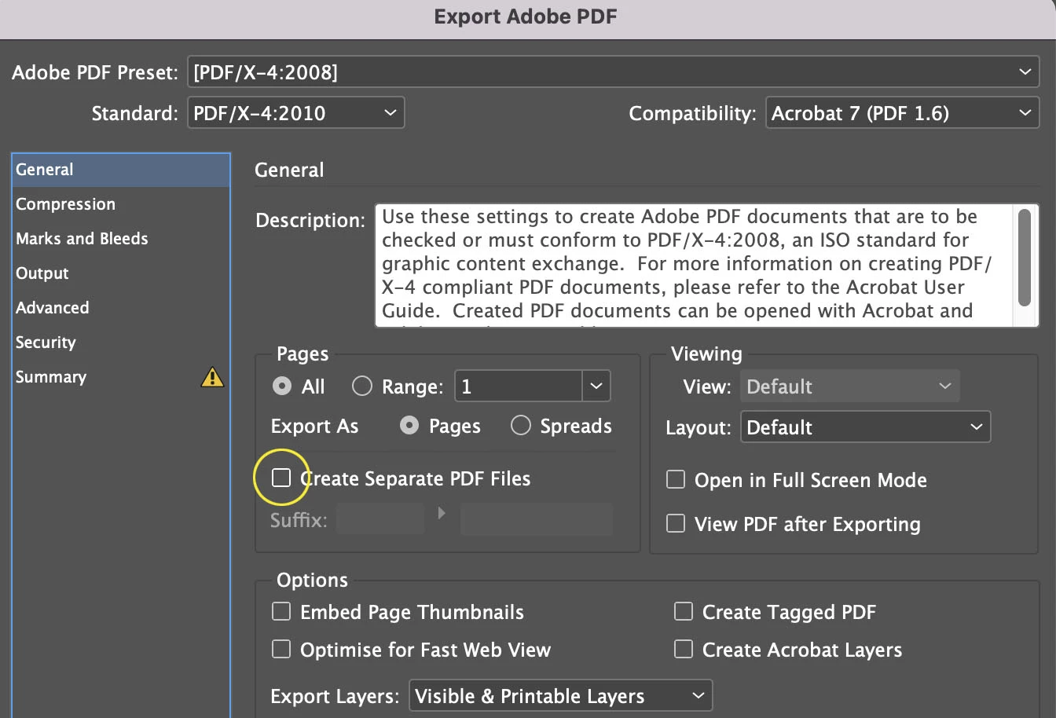Switch to the Advanced section

121,308
